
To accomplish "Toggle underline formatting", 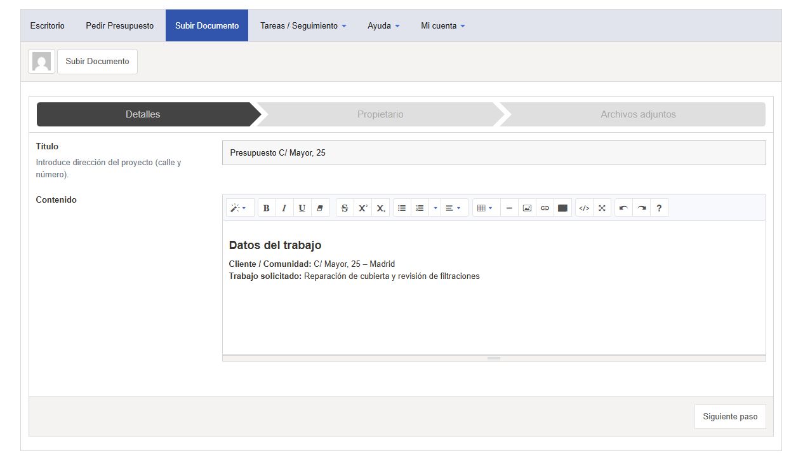I will tap(302, 207).
